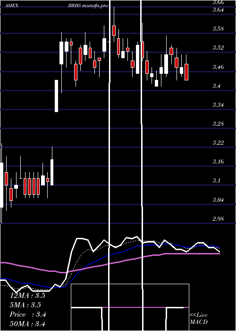This screenshot has width=236, height=331.
Task: Click the 12MA : 3.5 legend text
Action: 27,296
